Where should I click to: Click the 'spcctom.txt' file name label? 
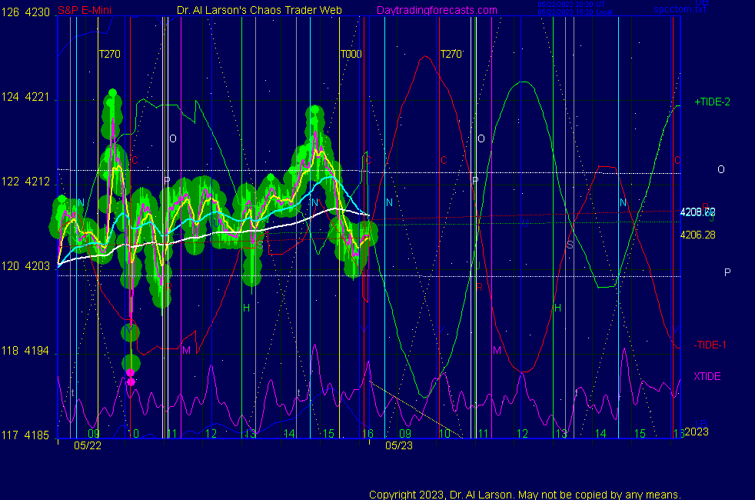[680, 9]
